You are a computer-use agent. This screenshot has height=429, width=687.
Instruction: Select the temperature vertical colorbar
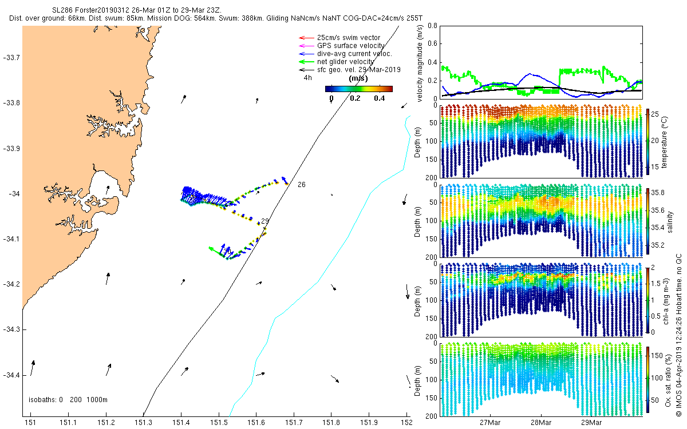648,141
